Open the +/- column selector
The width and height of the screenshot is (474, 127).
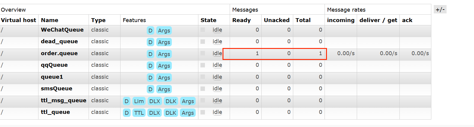point(440,10)
